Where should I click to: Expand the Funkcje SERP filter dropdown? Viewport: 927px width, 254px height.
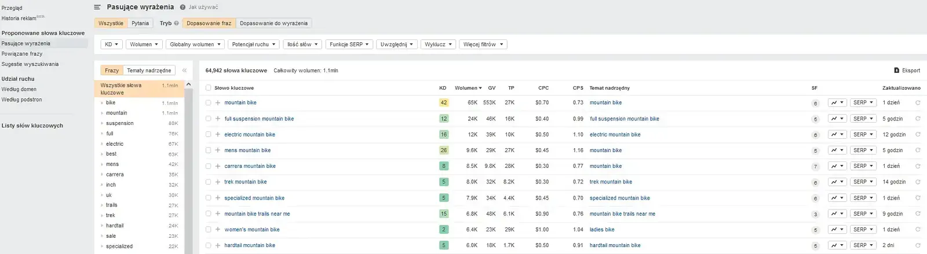click(x=349, y=45)
